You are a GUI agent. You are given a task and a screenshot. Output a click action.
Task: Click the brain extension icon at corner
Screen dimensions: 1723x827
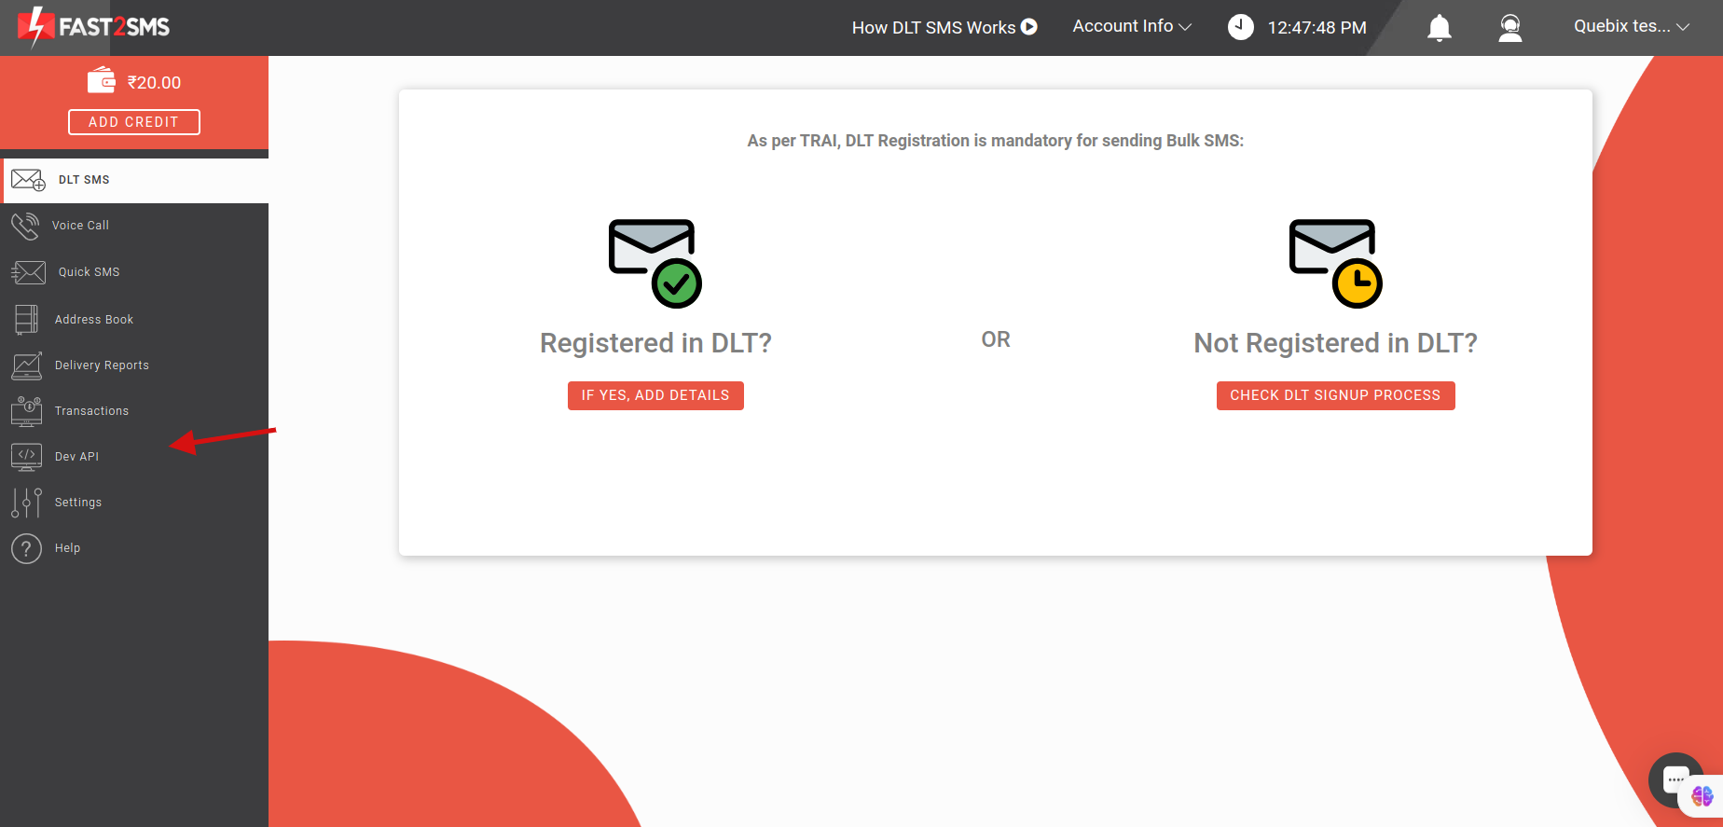(1702, 796)
